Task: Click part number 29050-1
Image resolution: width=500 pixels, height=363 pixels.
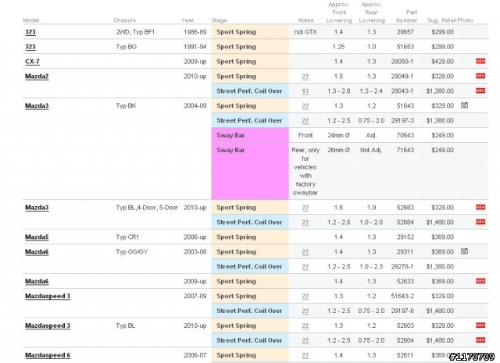Action: (x=402, y=62)
